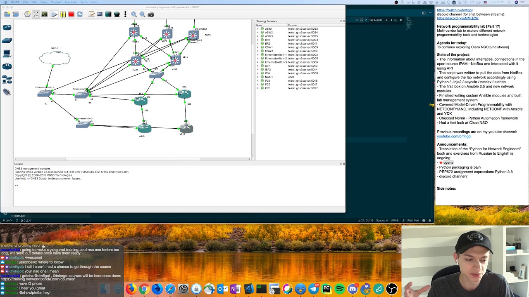
Task: Browse security devices in the device sidebar
Action: pyautogui.click(x=7, y=66)
